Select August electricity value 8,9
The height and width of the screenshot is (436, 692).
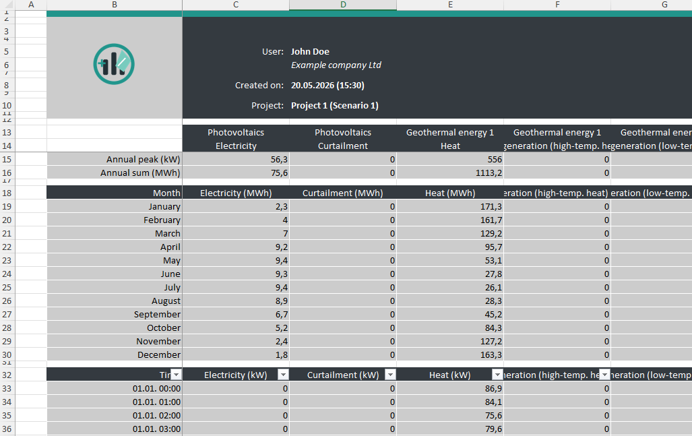pos(236,301)
